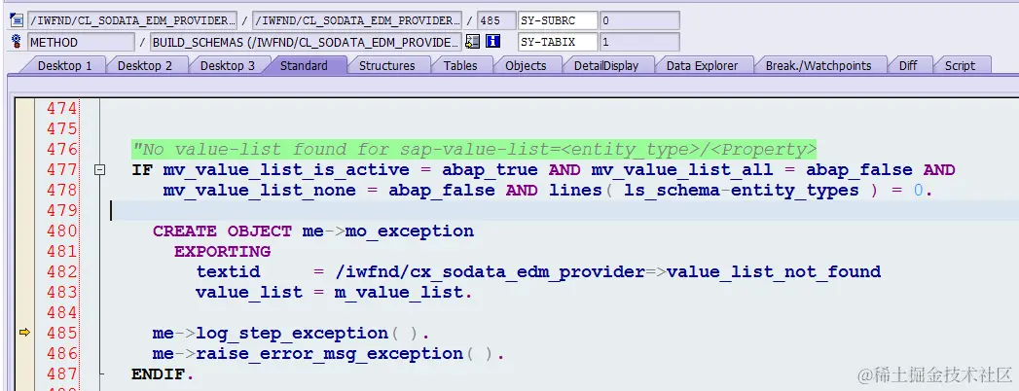Switch to the Diff tab
The width and height of the screenshot is (1019, 391).
(908, 65)
